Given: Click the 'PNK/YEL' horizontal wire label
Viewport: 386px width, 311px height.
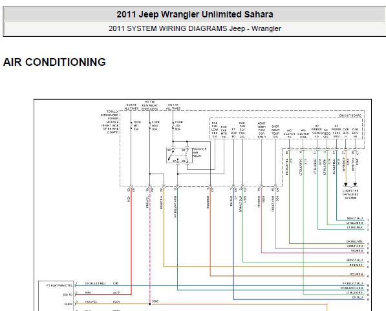Looking at the screenshot, I should tap(91, 302).
